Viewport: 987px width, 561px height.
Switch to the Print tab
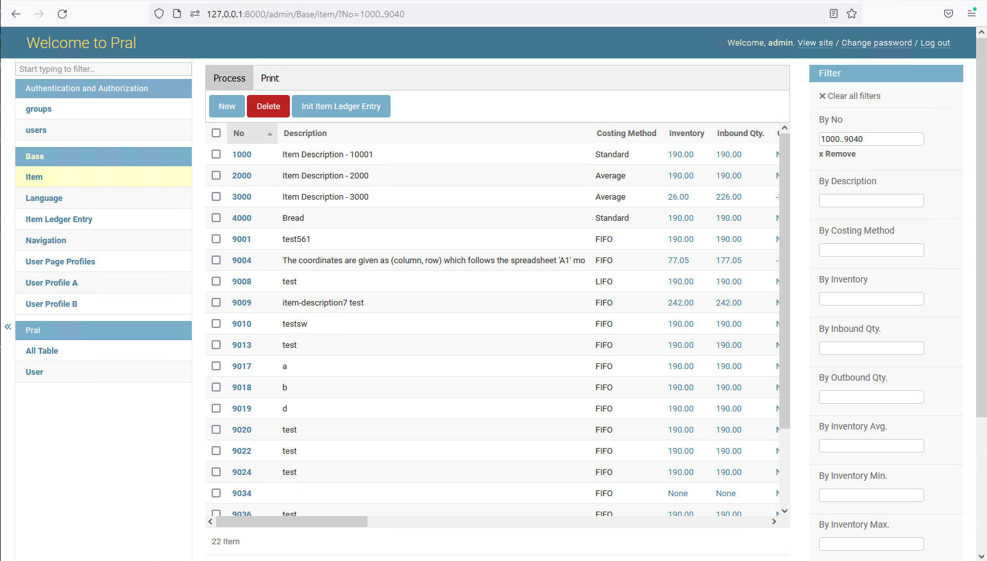[x=269, y=78]
